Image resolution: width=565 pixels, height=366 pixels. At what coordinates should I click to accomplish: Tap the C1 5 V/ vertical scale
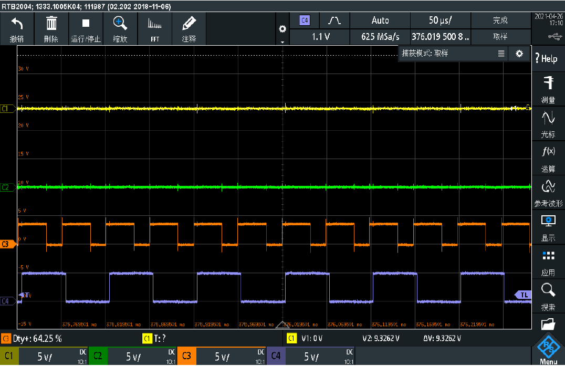(45, 357)
